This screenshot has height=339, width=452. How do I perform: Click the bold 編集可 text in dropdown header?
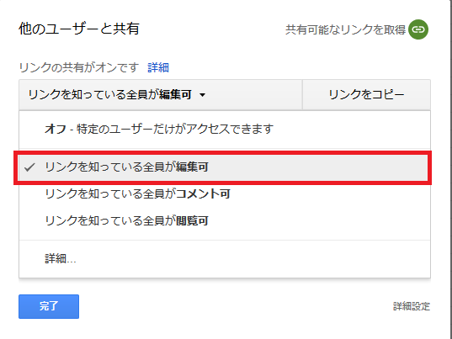[x=176, y=94]
